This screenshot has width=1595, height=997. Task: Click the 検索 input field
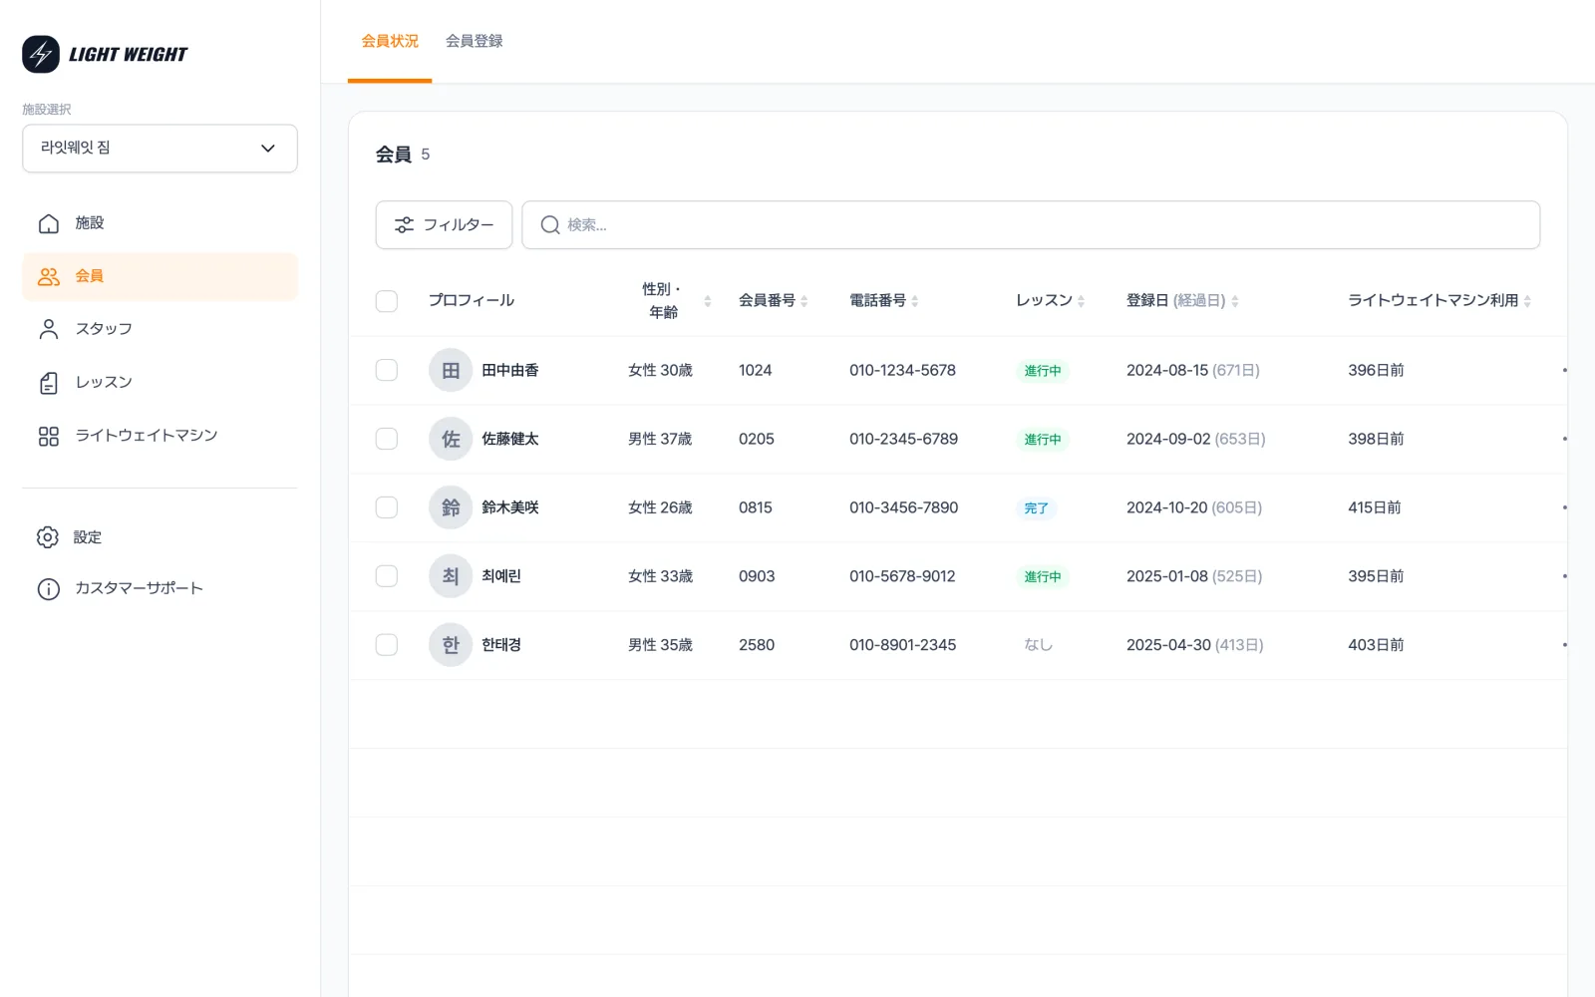tap(1031, 225)
